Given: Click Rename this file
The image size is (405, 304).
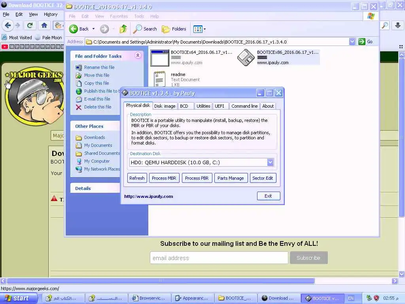Looking at the screenshot, I should 99,67.
